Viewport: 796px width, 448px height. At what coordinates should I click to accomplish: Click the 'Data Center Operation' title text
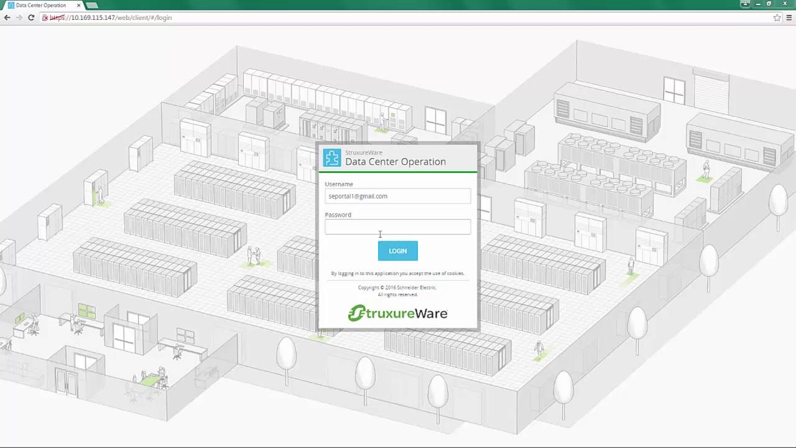(x=396, y=162)
